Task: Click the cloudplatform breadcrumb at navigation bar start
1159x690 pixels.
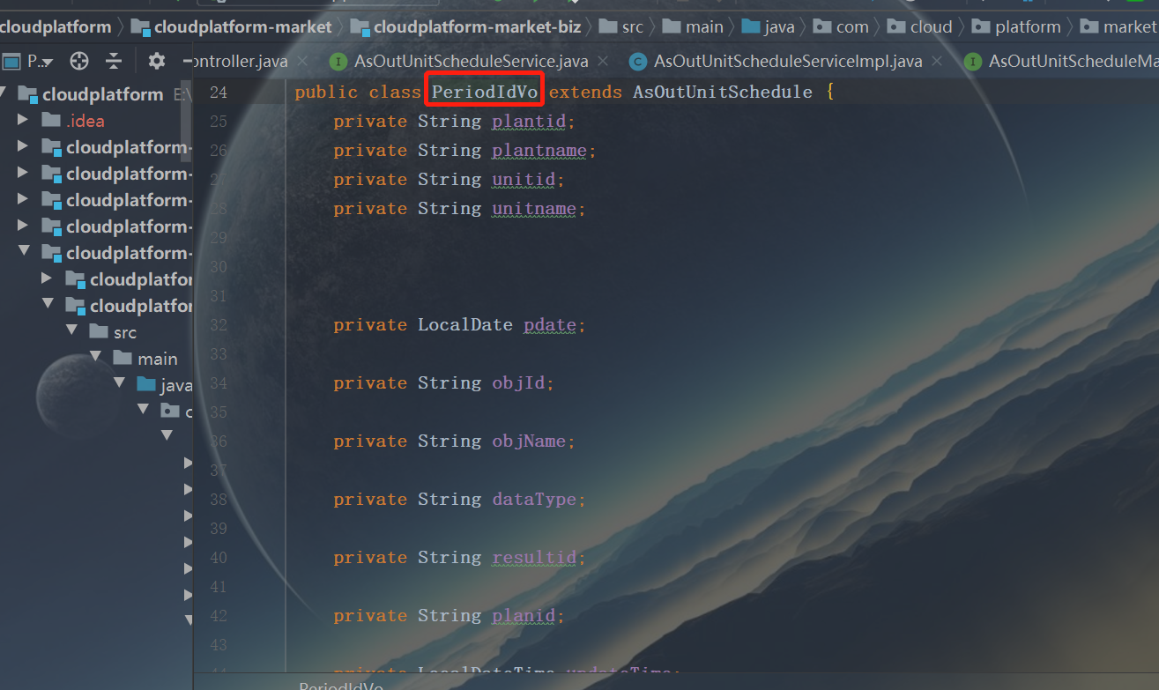Action: pos(56,26)
